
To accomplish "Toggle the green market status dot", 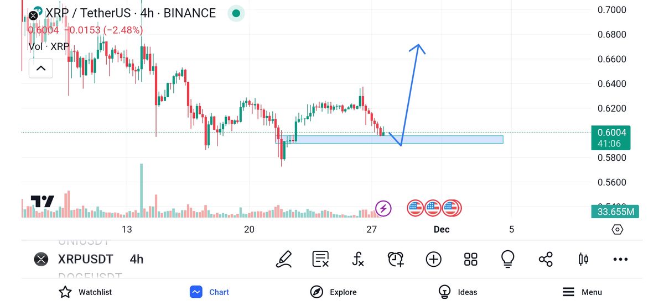I will [x=236, y=13].
